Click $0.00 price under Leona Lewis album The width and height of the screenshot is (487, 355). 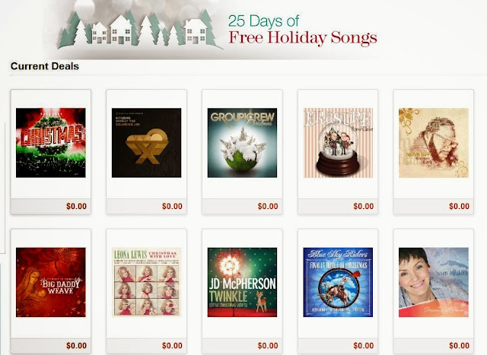[x=172, y=345]
